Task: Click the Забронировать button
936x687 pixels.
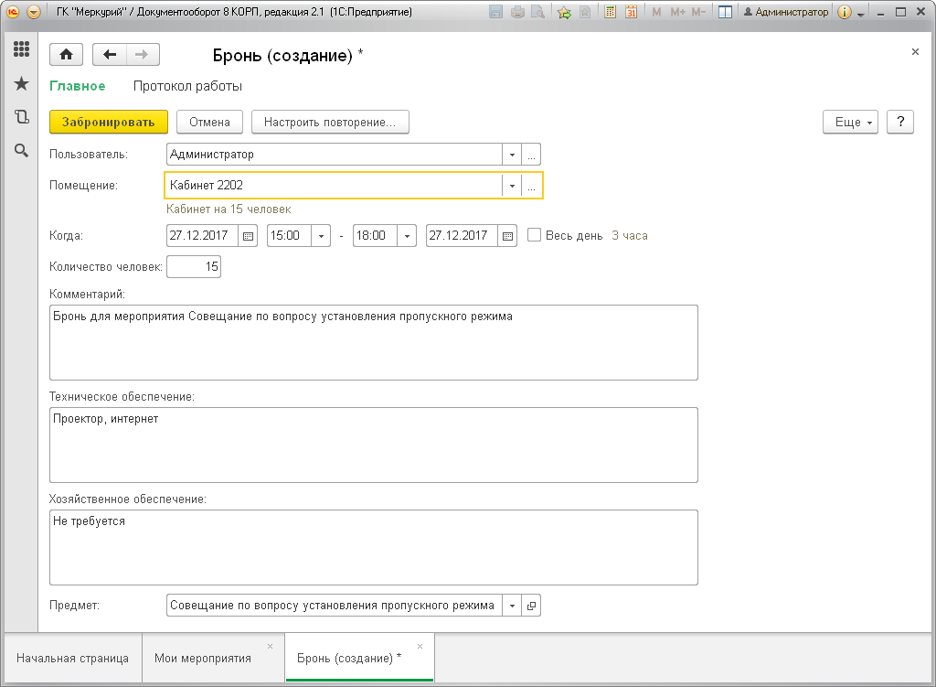Action: click(x=108, y=122)
